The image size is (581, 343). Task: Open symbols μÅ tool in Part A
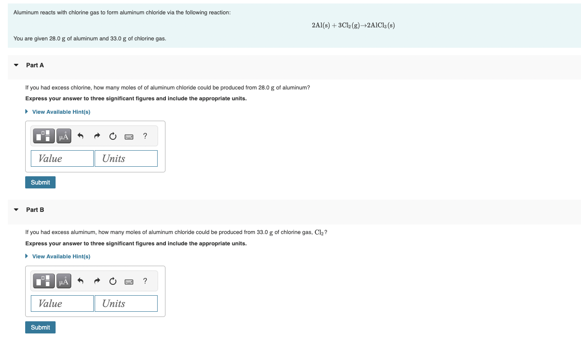point(64,136)
